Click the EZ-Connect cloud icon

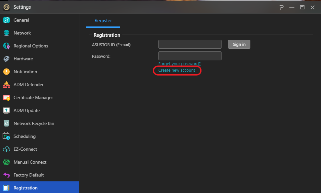pyautogui.click(x=6, y=149)
